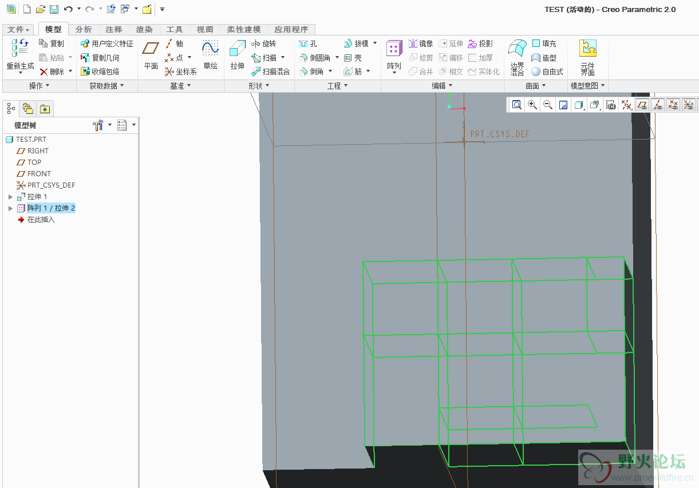Click the Refit zoom icon in view toolbar

[517, 105]
